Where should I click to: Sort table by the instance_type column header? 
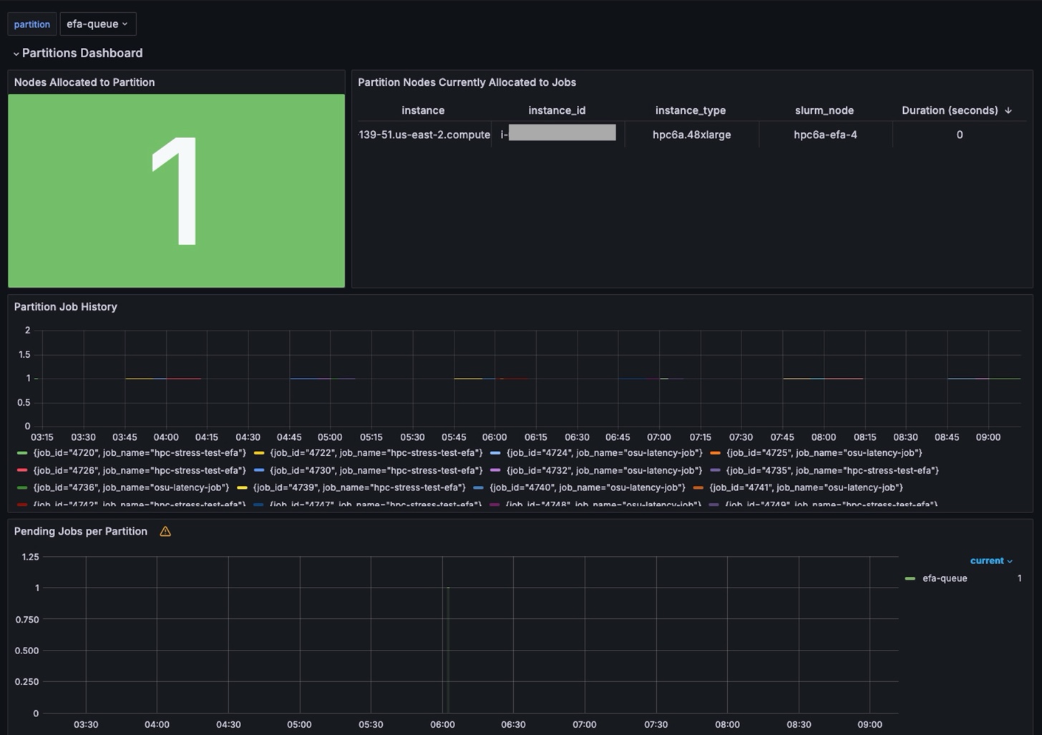[x=691, y=110]
